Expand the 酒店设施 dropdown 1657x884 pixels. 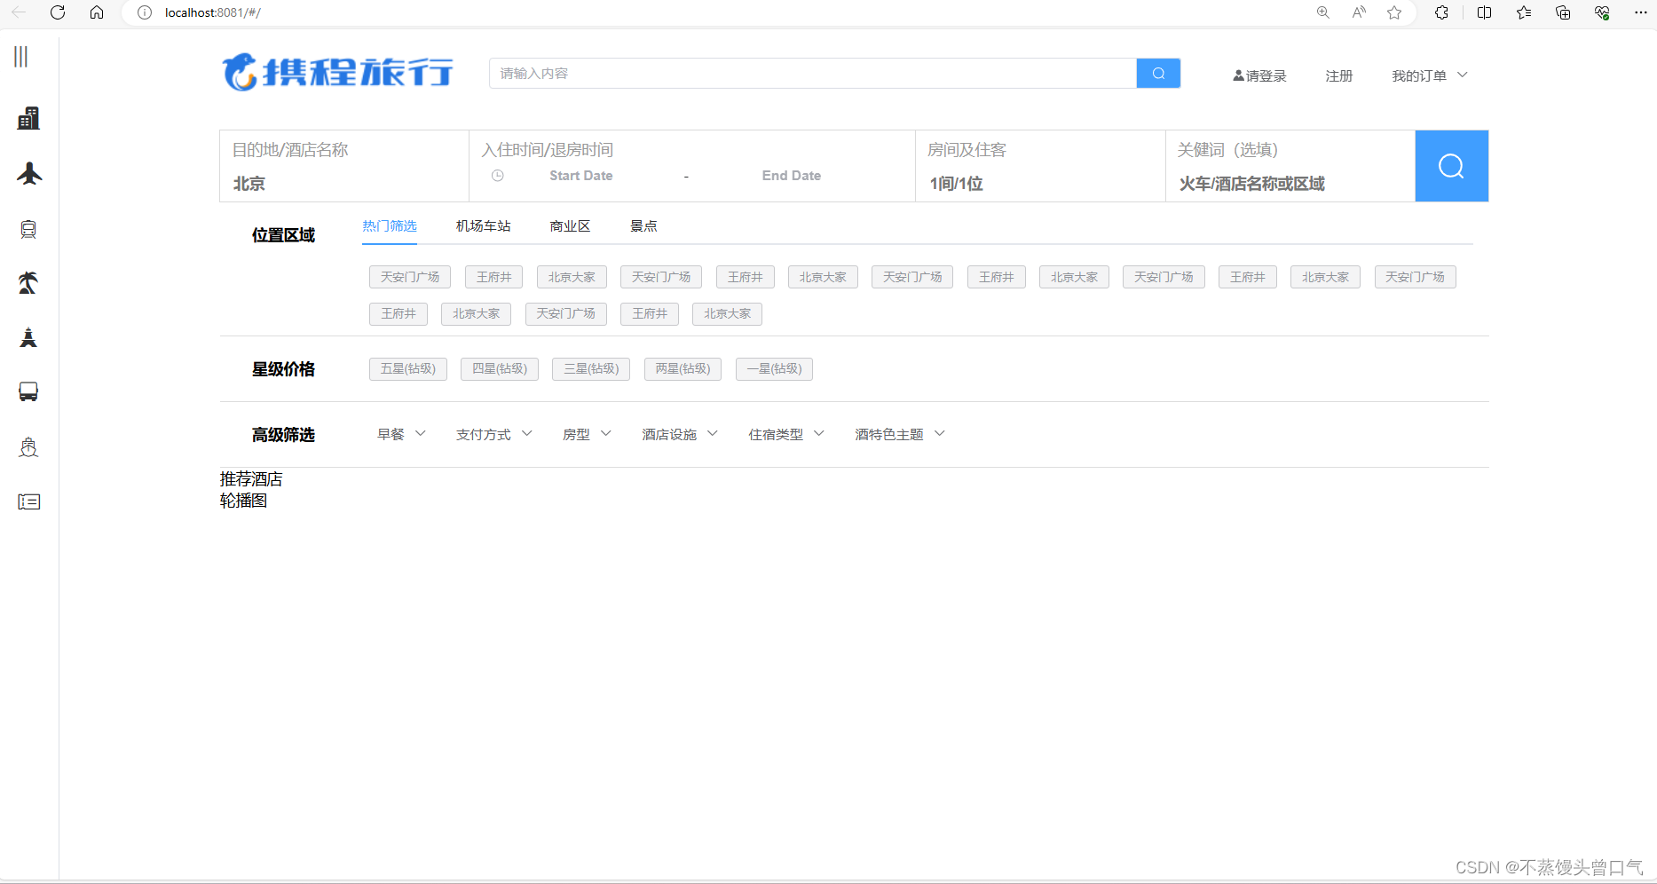(x=680, y=434)
